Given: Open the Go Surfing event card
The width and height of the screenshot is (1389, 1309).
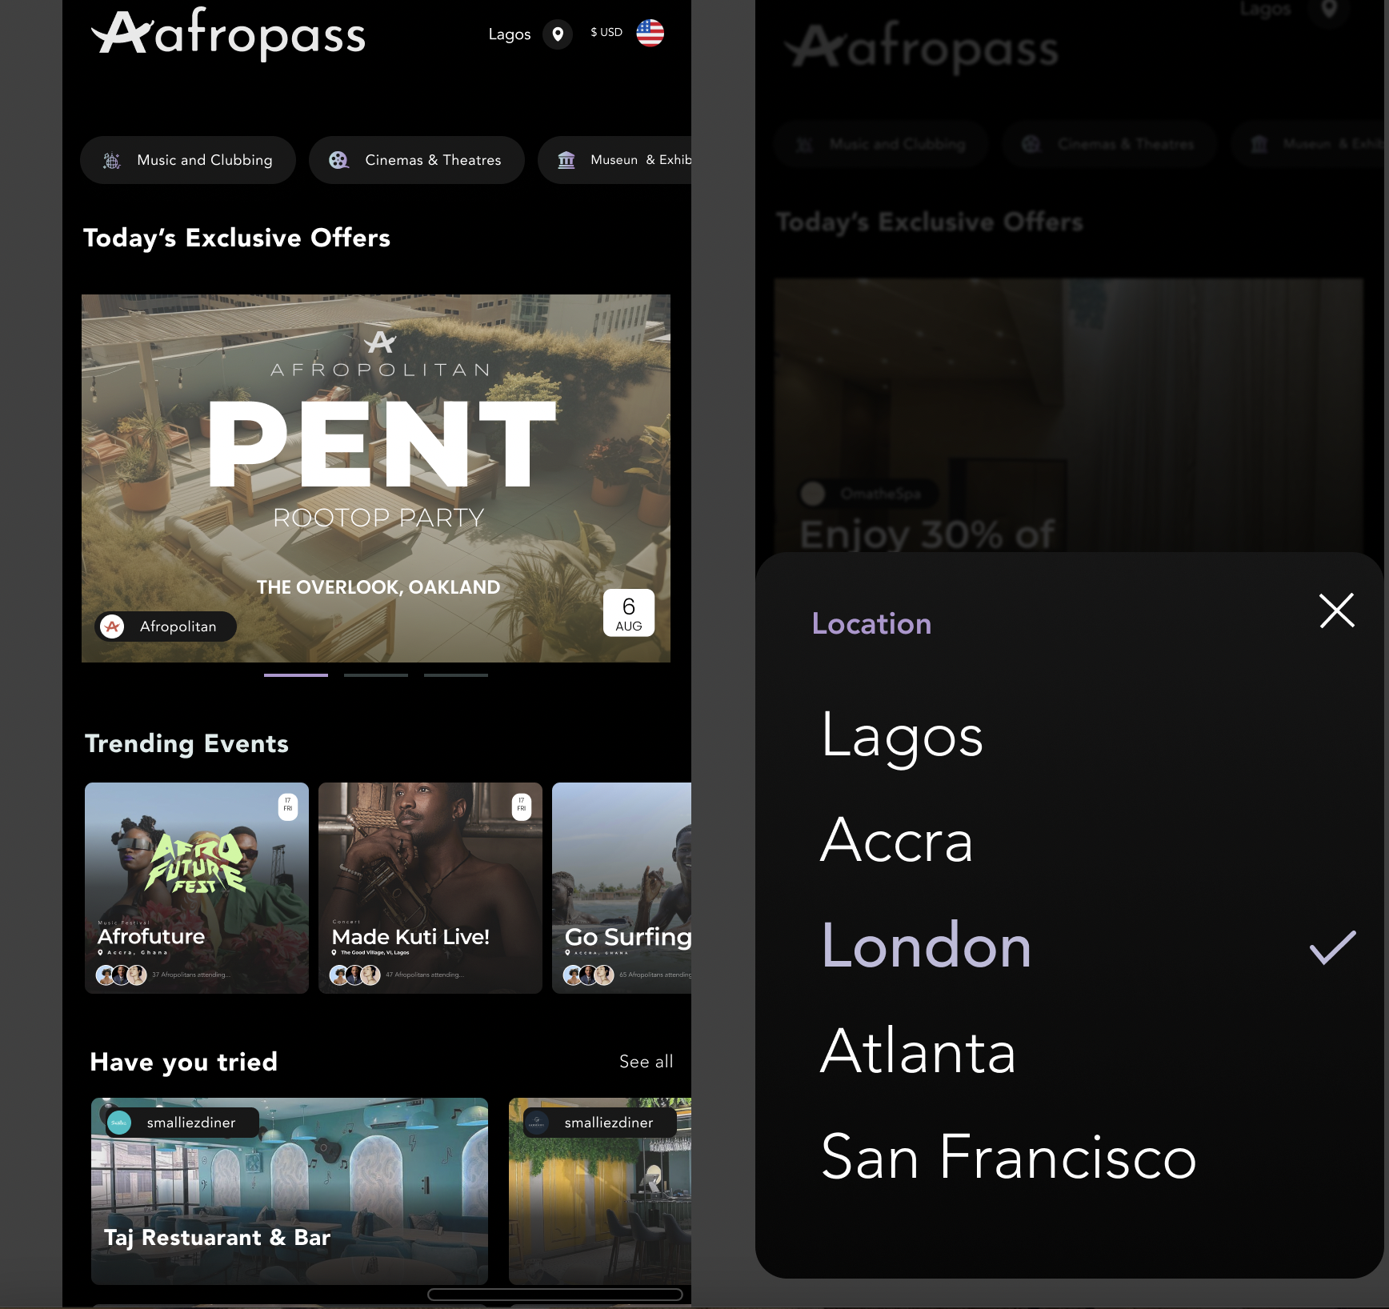Looking at the screenshot, I should pyautogui.click(x=622, y=888).
